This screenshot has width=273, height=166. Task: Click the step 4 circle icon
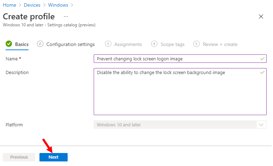click(x=154, y=44)
